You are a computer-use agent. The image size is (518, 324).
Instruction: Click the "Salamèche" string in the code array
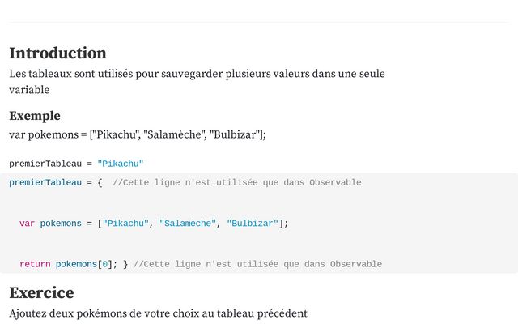click(x=188, y=224)
